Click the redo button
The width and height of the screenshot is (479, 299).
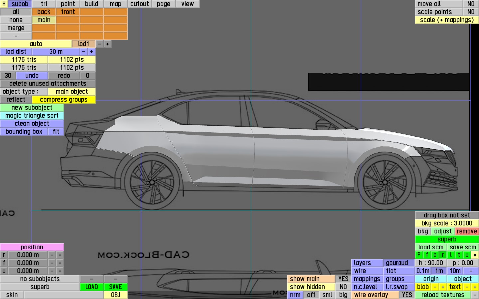[x=64, y=76]
